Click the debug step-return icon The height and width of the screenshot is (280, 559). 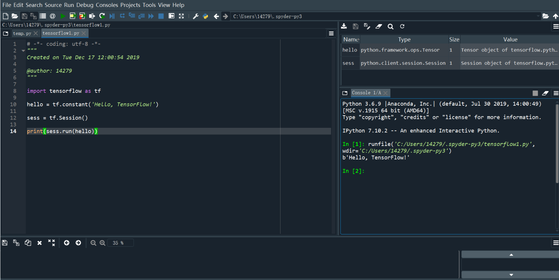(141, 16)
